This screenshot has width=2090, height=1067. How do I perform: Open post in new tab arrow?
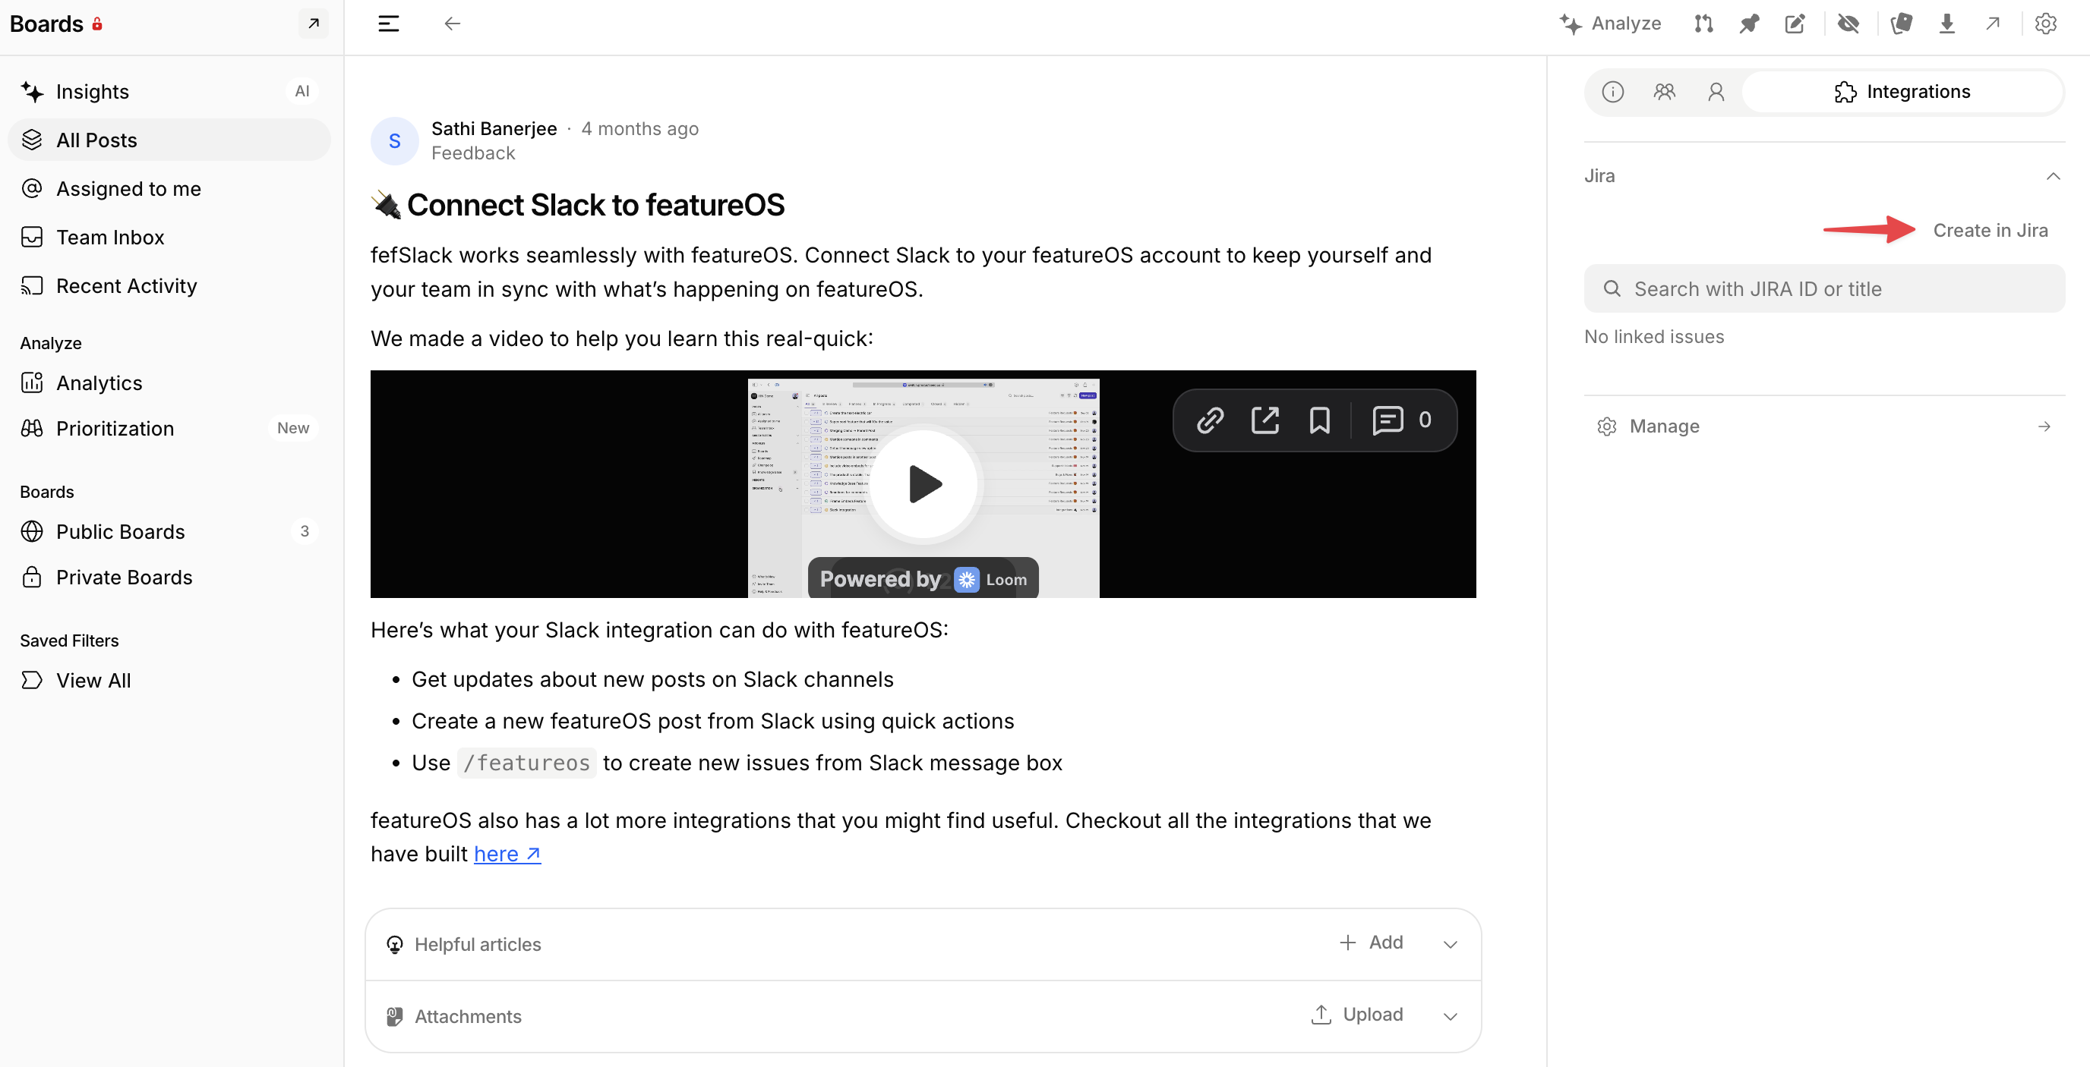pos(1993,24)
